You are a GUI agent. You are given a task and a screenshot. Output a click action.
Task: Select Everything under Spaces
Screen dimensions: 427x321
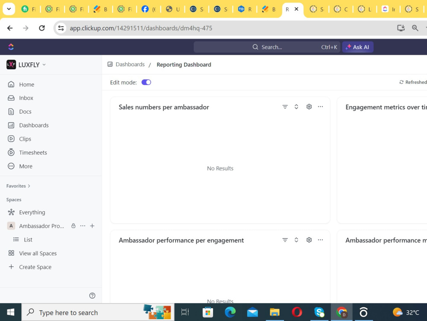(x=32, y=212)
